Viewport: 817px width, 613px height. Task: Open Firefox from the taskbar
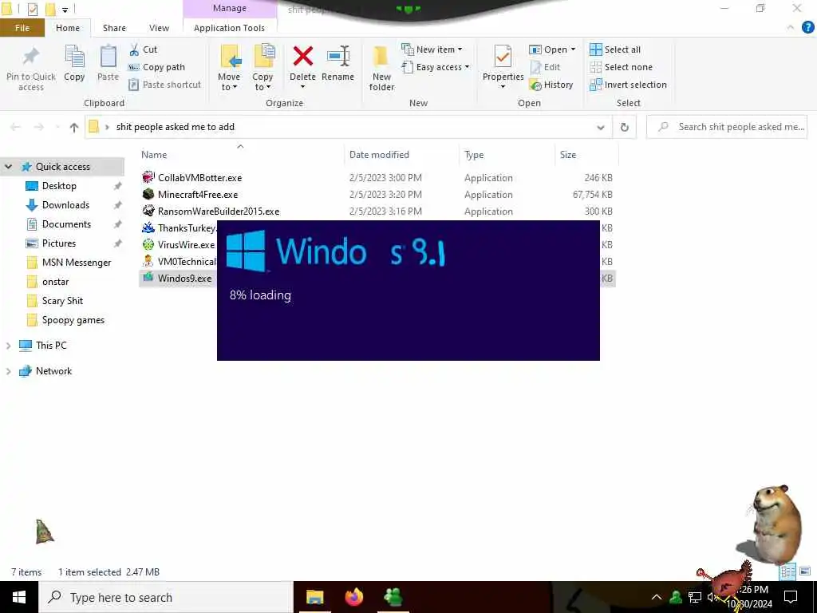(x=354, y=597)
